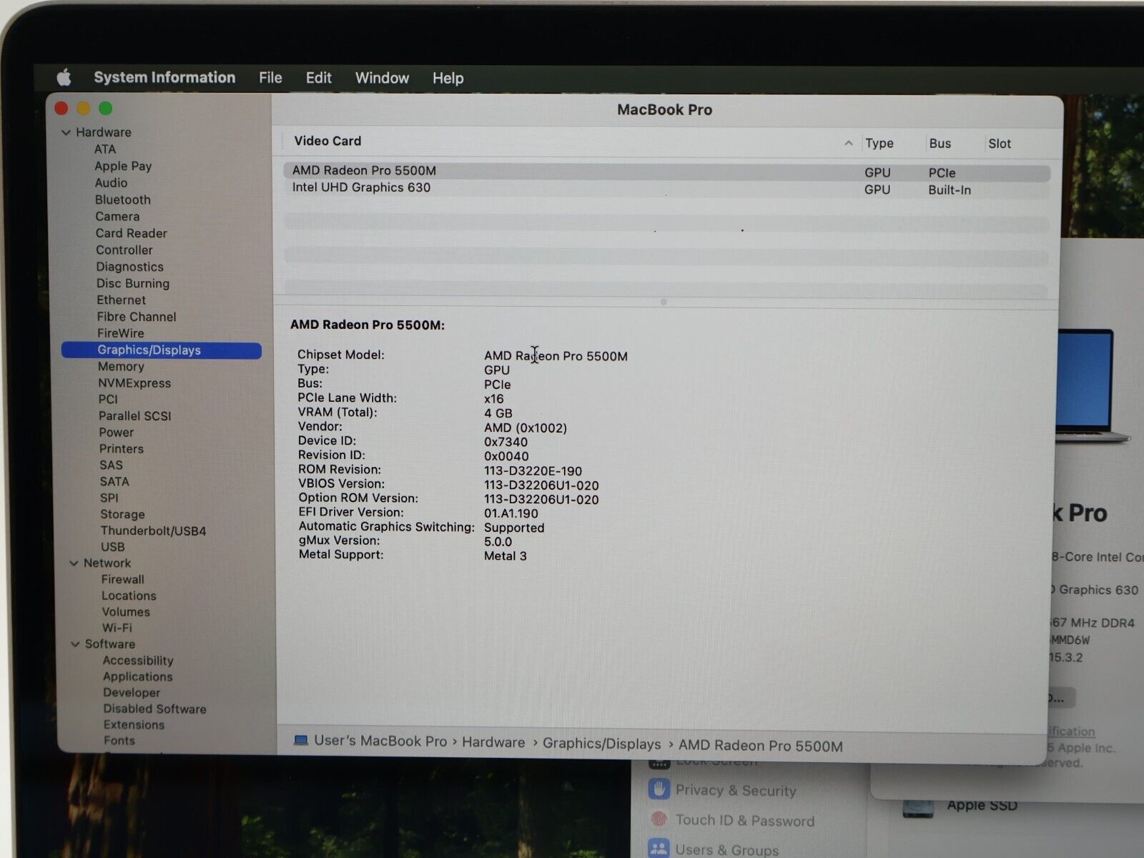Click the User's MacBook Pro breadcrumb icon
Image resolution: width=1144 pixels, height=858 pixels.
pos(301,740)
